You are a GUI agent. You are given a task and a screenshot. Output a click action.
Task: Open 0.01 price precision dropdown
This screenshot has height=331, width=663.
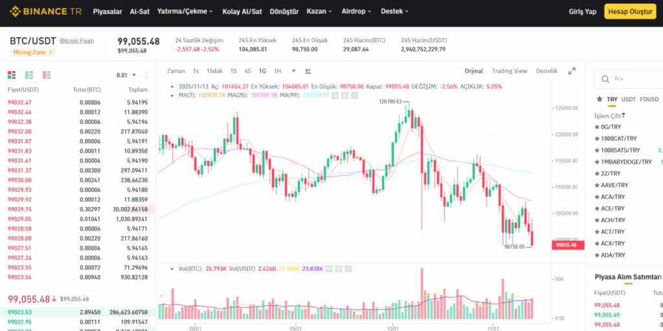(126, 75)
